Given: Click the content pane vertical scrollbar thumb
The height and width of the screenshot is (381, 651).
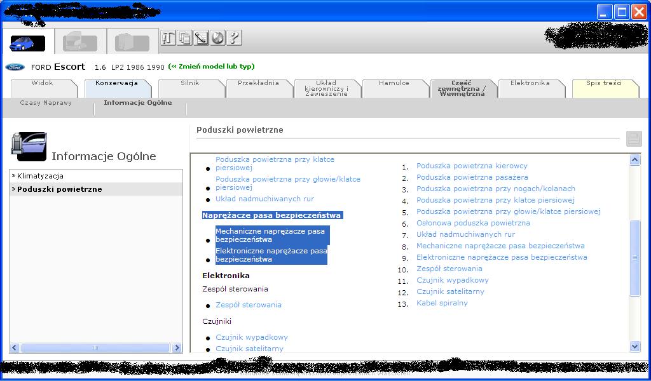Looking at the screenshot, I should pos(634,257).
